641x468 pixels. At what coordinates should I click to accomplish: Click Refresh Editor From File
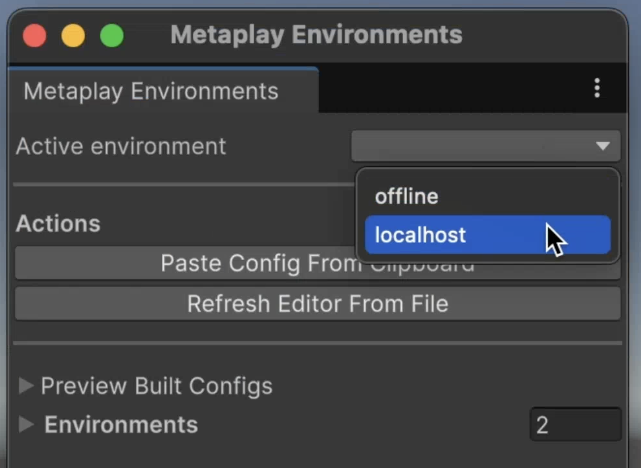[x=318, y=303]
